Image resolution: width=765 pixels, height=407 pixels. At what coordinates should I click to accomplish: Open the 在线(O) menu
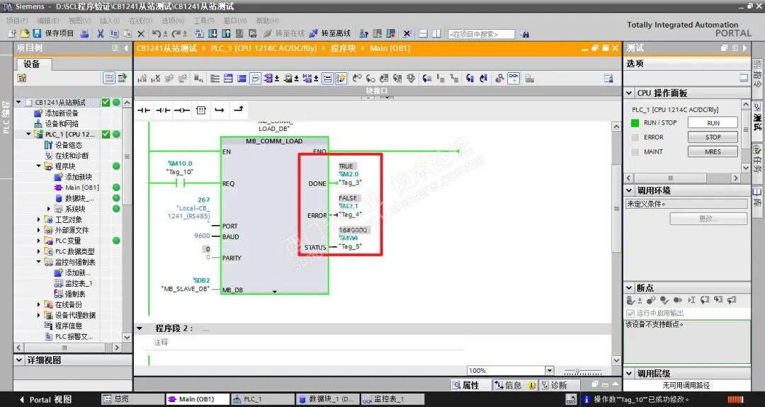click(x=141, y=21)
